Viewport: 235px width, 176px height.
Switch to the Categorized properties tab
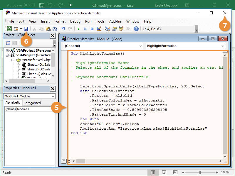pyautogui.click(x=32, y=103)
